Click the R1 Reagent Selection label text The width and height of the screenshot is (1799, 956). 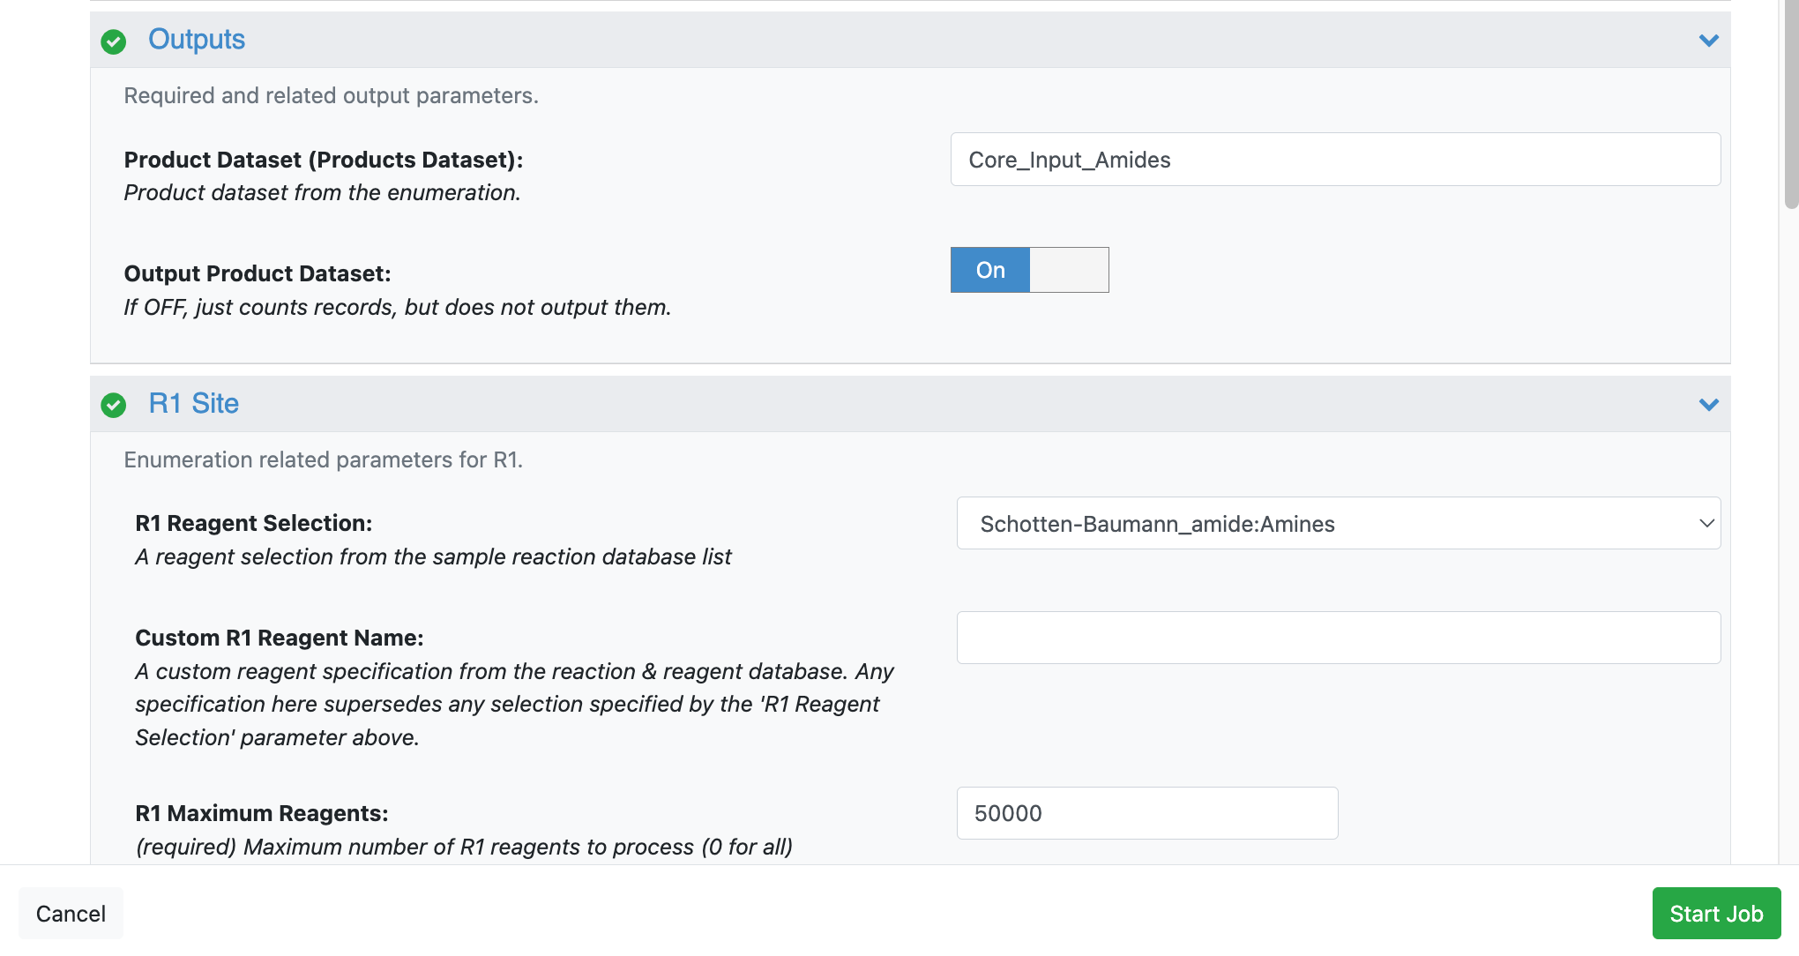click(253, 523)
